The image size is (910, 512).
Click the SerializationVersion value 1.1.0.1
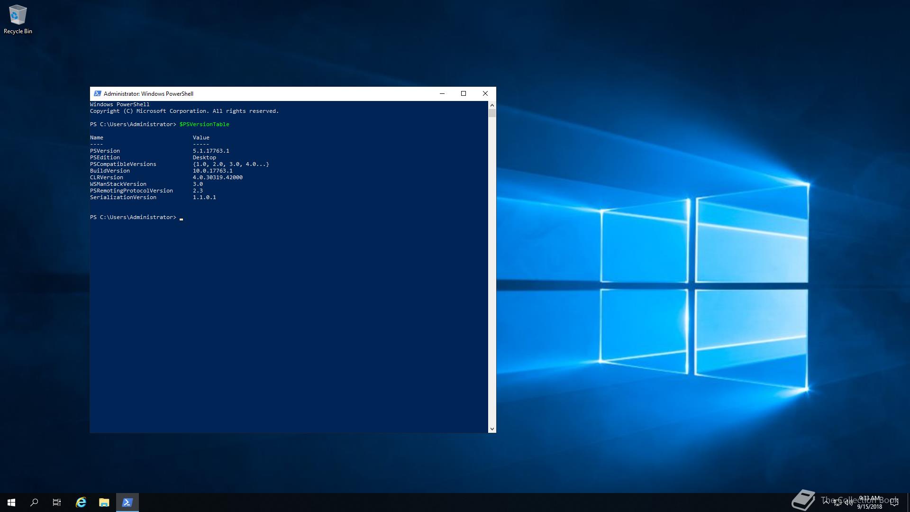(204, 197)
